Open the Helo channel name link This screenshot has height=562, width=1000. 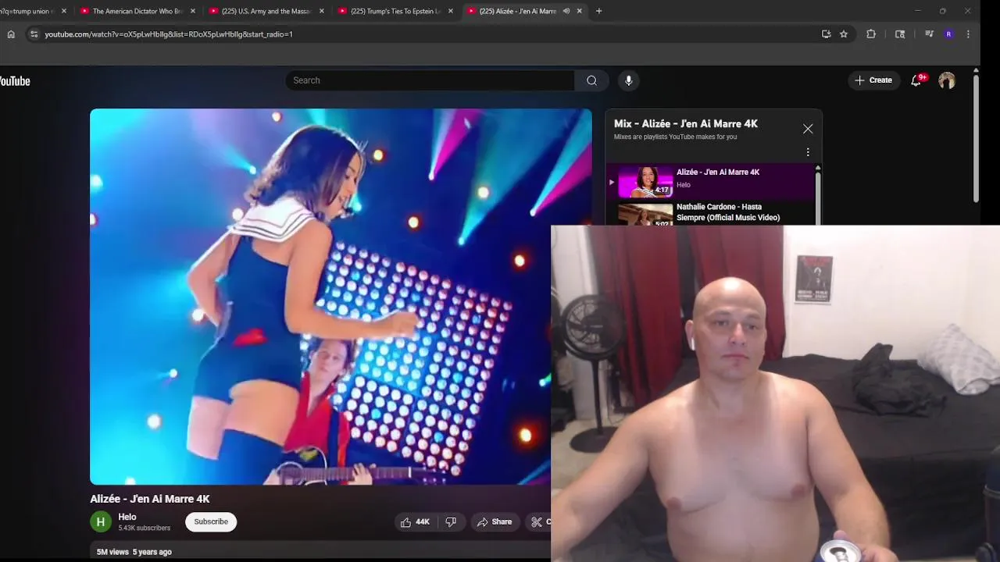click(x=127, y=517)
